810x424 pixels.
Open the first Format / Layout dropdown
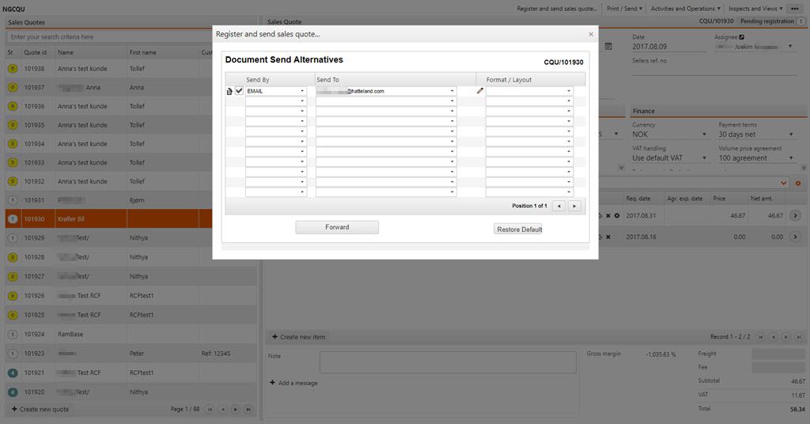pyautogui.click(x=529, y=91)
